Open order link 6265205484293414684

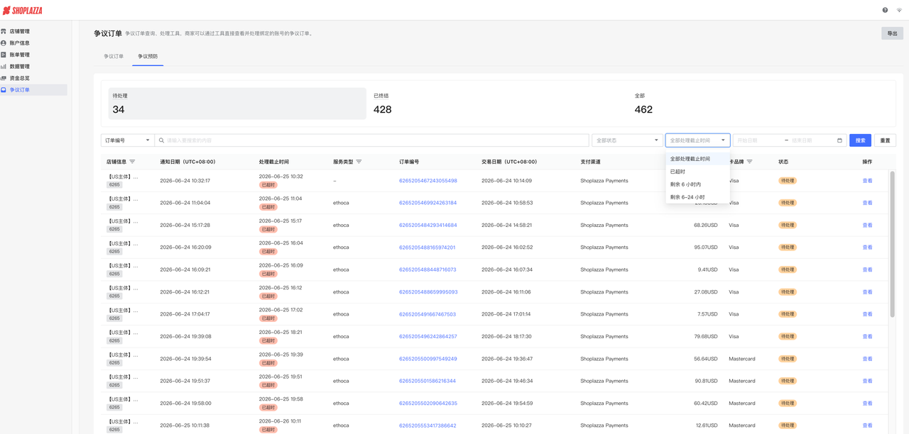tap(428, 226)
